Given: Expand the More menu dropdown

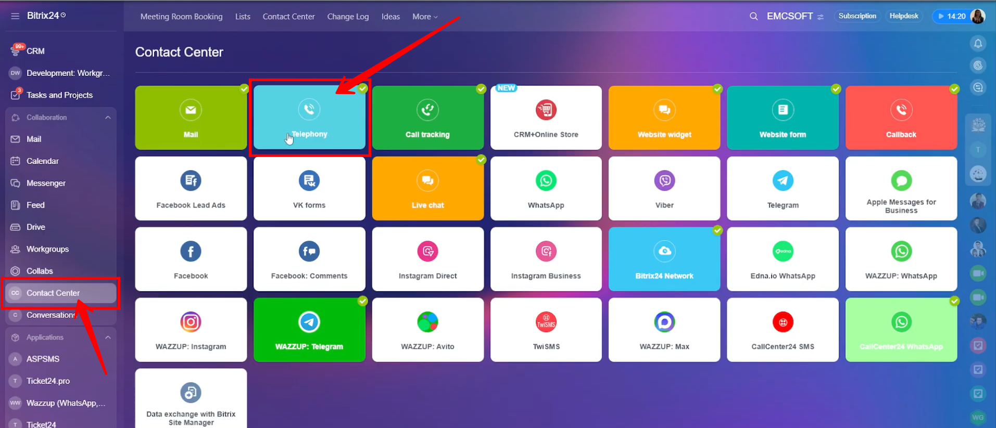Looking at the screenshot, I should [425, 17].
